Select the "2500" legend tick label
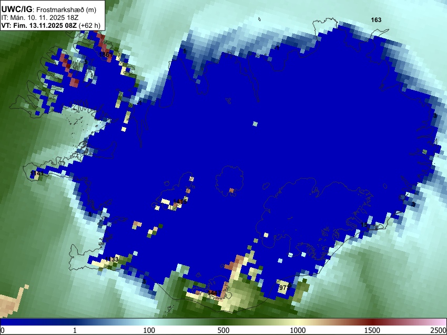Screen dimensions: 447x335 click(x=439, y=330)
